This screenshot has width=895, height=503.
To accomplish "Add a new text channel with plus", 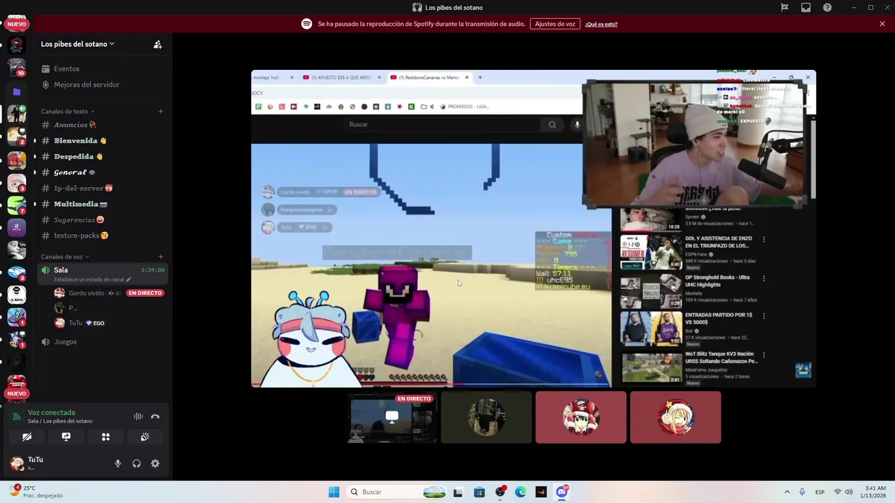I will (x=161, y=111).
